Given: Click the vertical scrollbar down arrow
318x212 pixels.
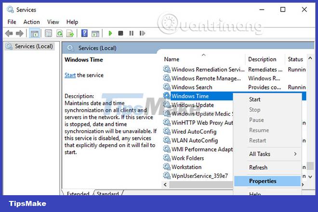Looking at the screenshot, I should (310, 176).
